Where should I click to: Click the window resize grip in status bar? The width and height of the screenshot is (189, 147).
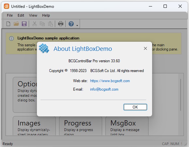click(x=186, y=144)
